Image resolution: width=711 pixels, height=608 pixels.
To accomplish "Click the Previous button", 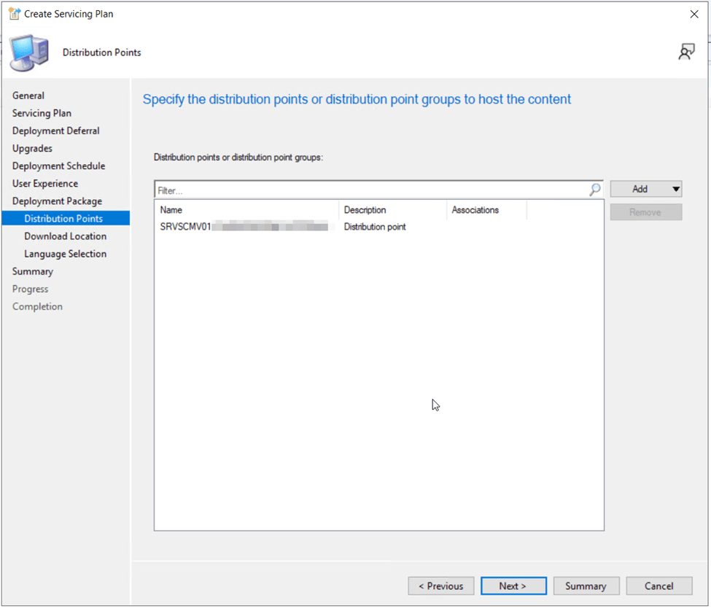I will 440,586.
